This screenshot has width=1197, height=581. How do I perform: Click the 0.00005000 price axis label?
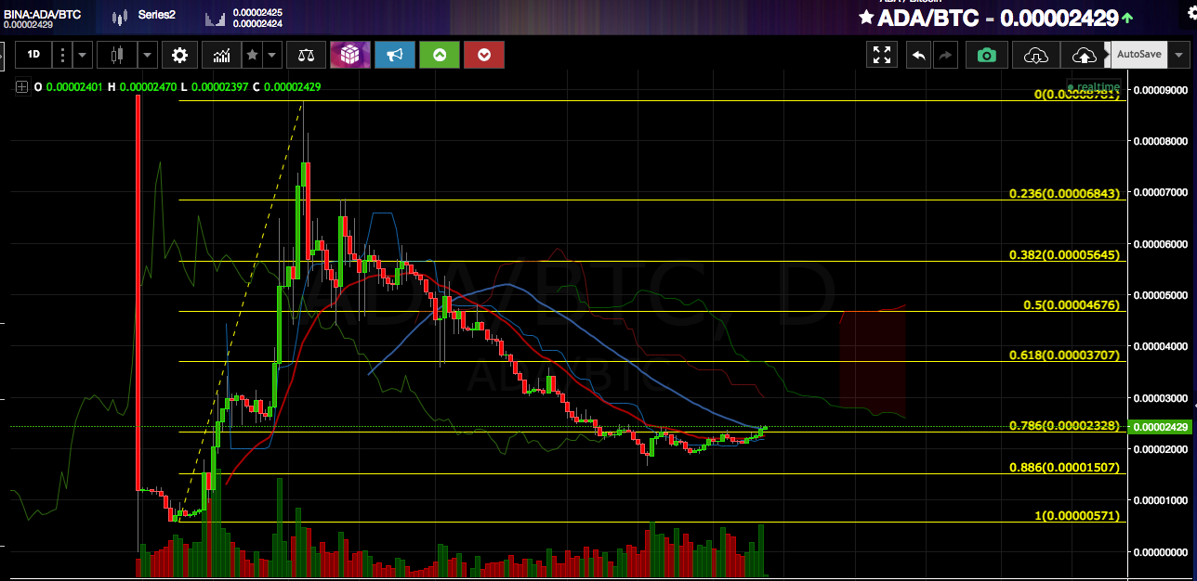click(x=1162, y=295)
